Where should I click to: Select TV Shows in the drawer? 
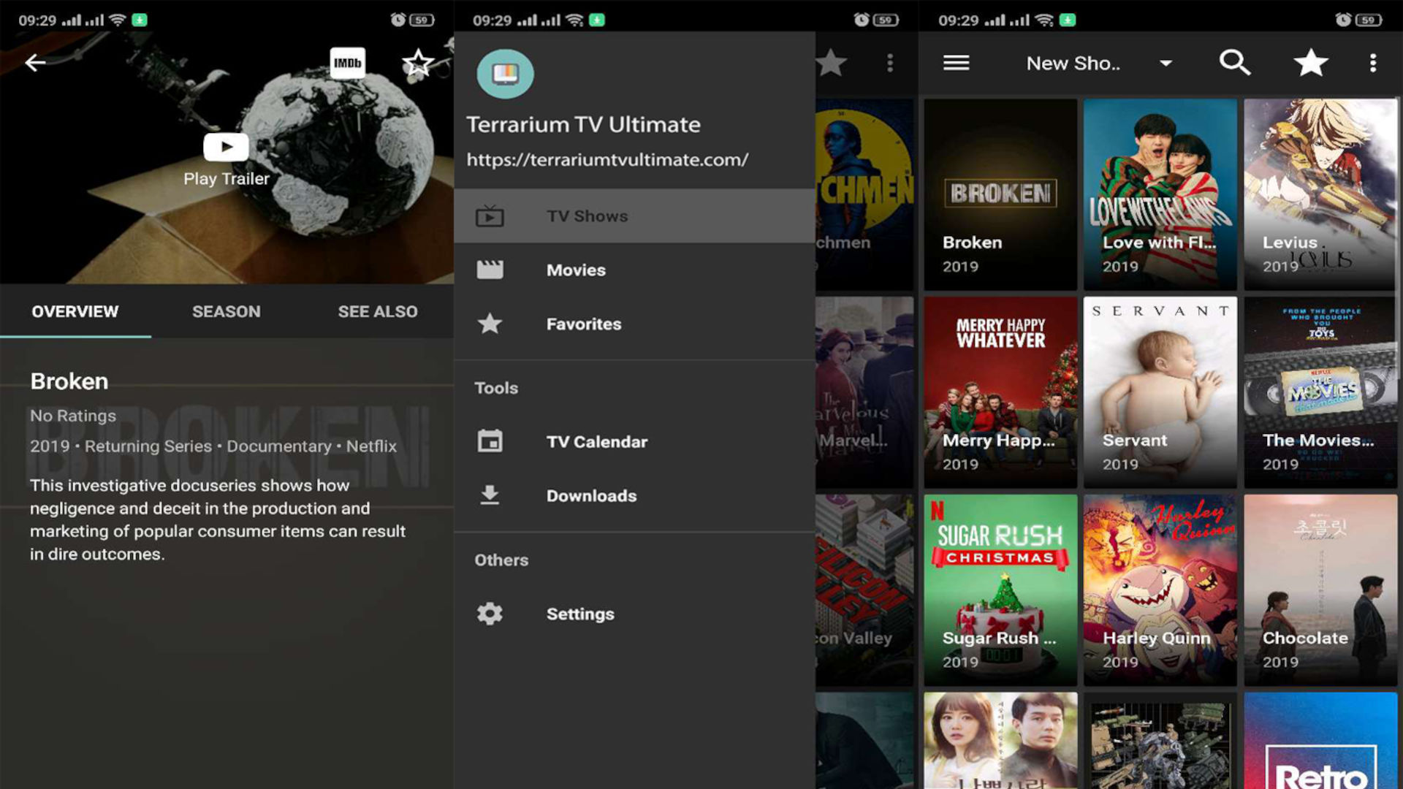click(634, 216)
